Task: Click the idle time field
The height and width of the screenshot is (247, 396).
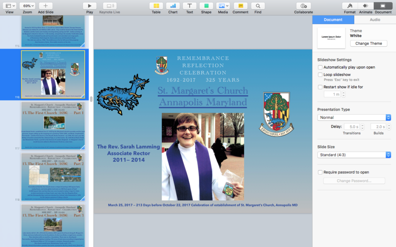Action: tap(332, 94)
